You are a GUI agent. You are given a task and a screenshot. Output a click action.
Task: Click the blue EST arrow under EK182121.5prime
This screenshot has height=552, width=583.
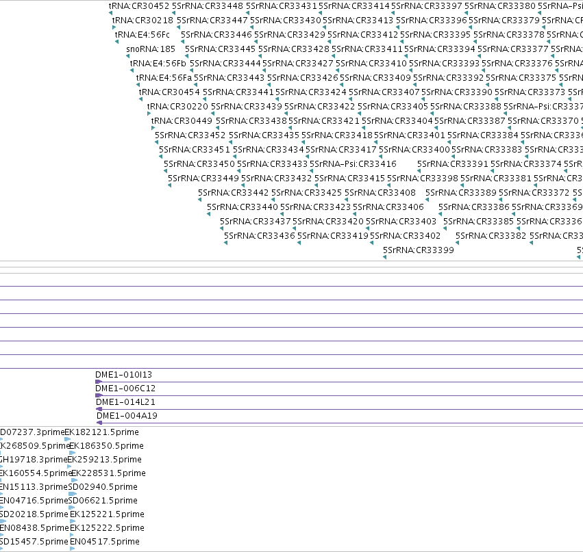point(68,439)
